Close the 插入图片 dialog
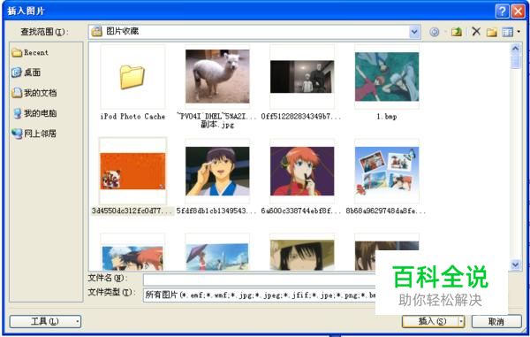530x337 pixels. tap(518, 11)
